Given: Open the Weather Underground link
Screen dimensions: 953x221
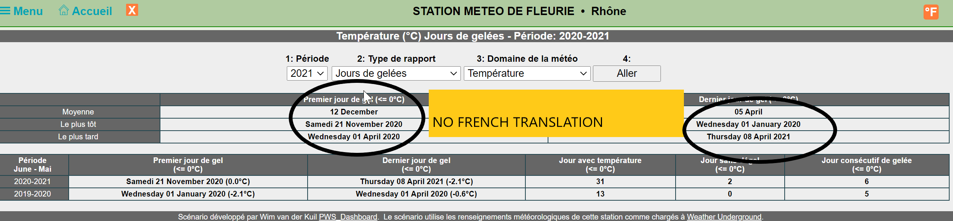Looking at the screenshot, I should point(724,217).
